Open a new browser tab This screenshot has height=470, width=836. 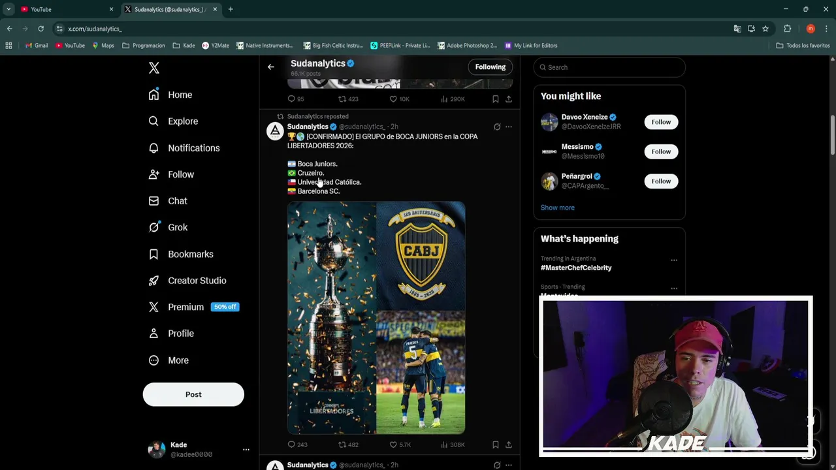(x=231, y=9)
